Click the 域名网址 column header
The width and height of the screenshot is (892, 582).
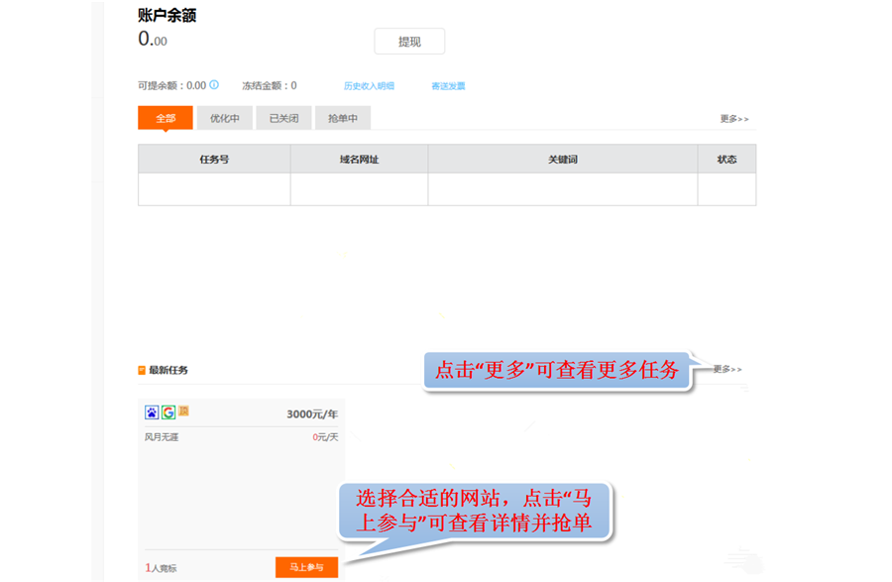(x=359, y=159)
